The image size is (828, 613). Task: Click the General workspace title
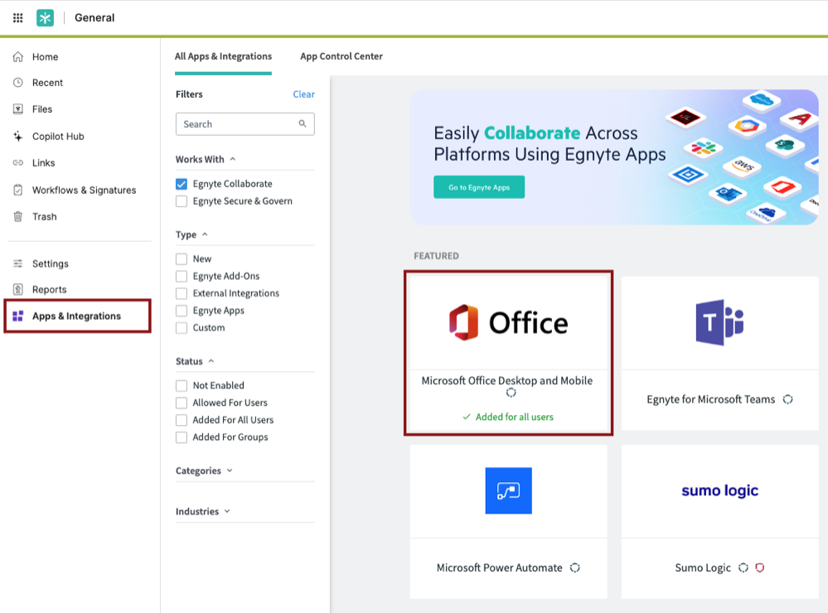(94, 17)
